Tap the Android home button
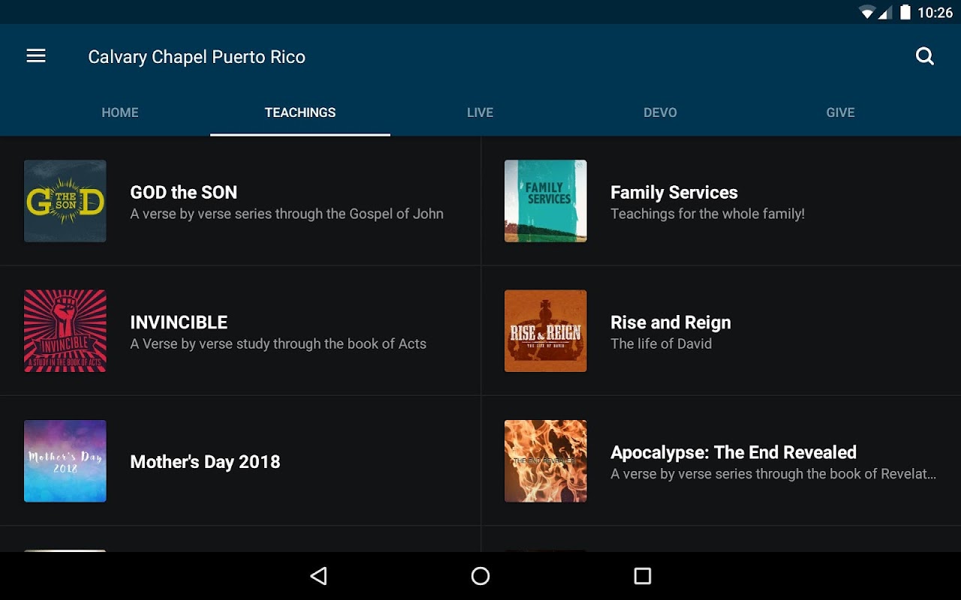The image size is (961, 600). [x=480, y=576]
